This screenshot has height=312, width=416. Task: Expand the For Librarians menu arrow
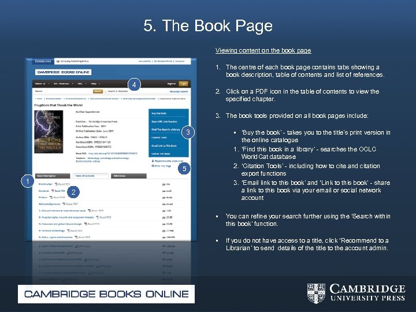(72, 84)
